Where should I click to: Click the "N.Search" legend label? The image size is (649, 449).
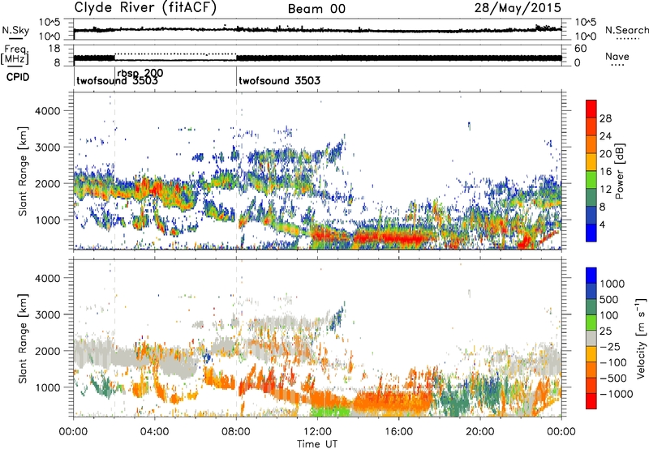[x=626, y=30]
